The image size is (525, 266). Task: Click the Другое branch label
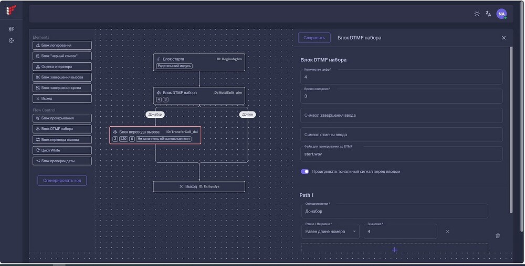coord(247,115)
